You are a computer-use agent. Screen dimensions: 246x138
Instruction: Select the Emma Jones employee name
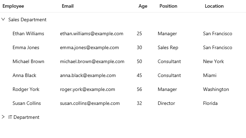26,47
